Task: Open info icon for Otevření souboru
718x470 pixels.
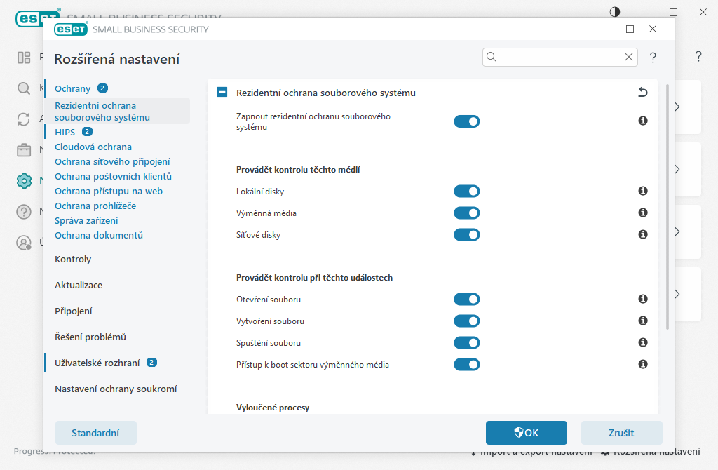Action: click(x=642, y=300)
